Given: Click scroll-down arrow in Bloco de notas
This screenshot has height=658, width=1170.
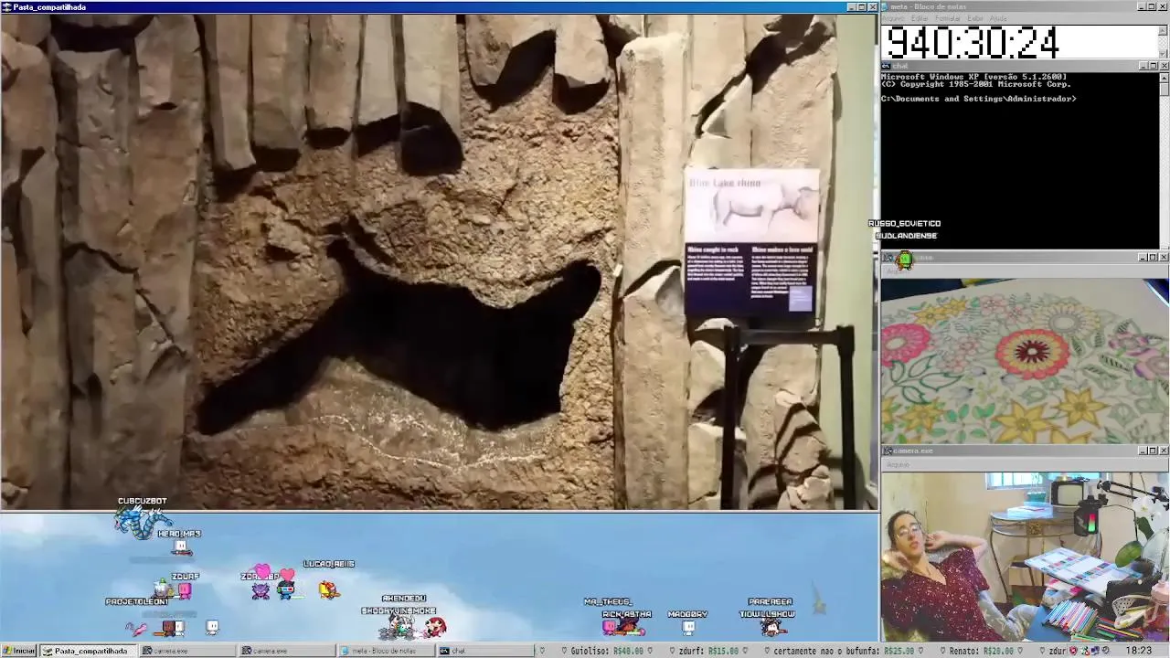Looking at the screenshot, I should tap(1164, 55).
